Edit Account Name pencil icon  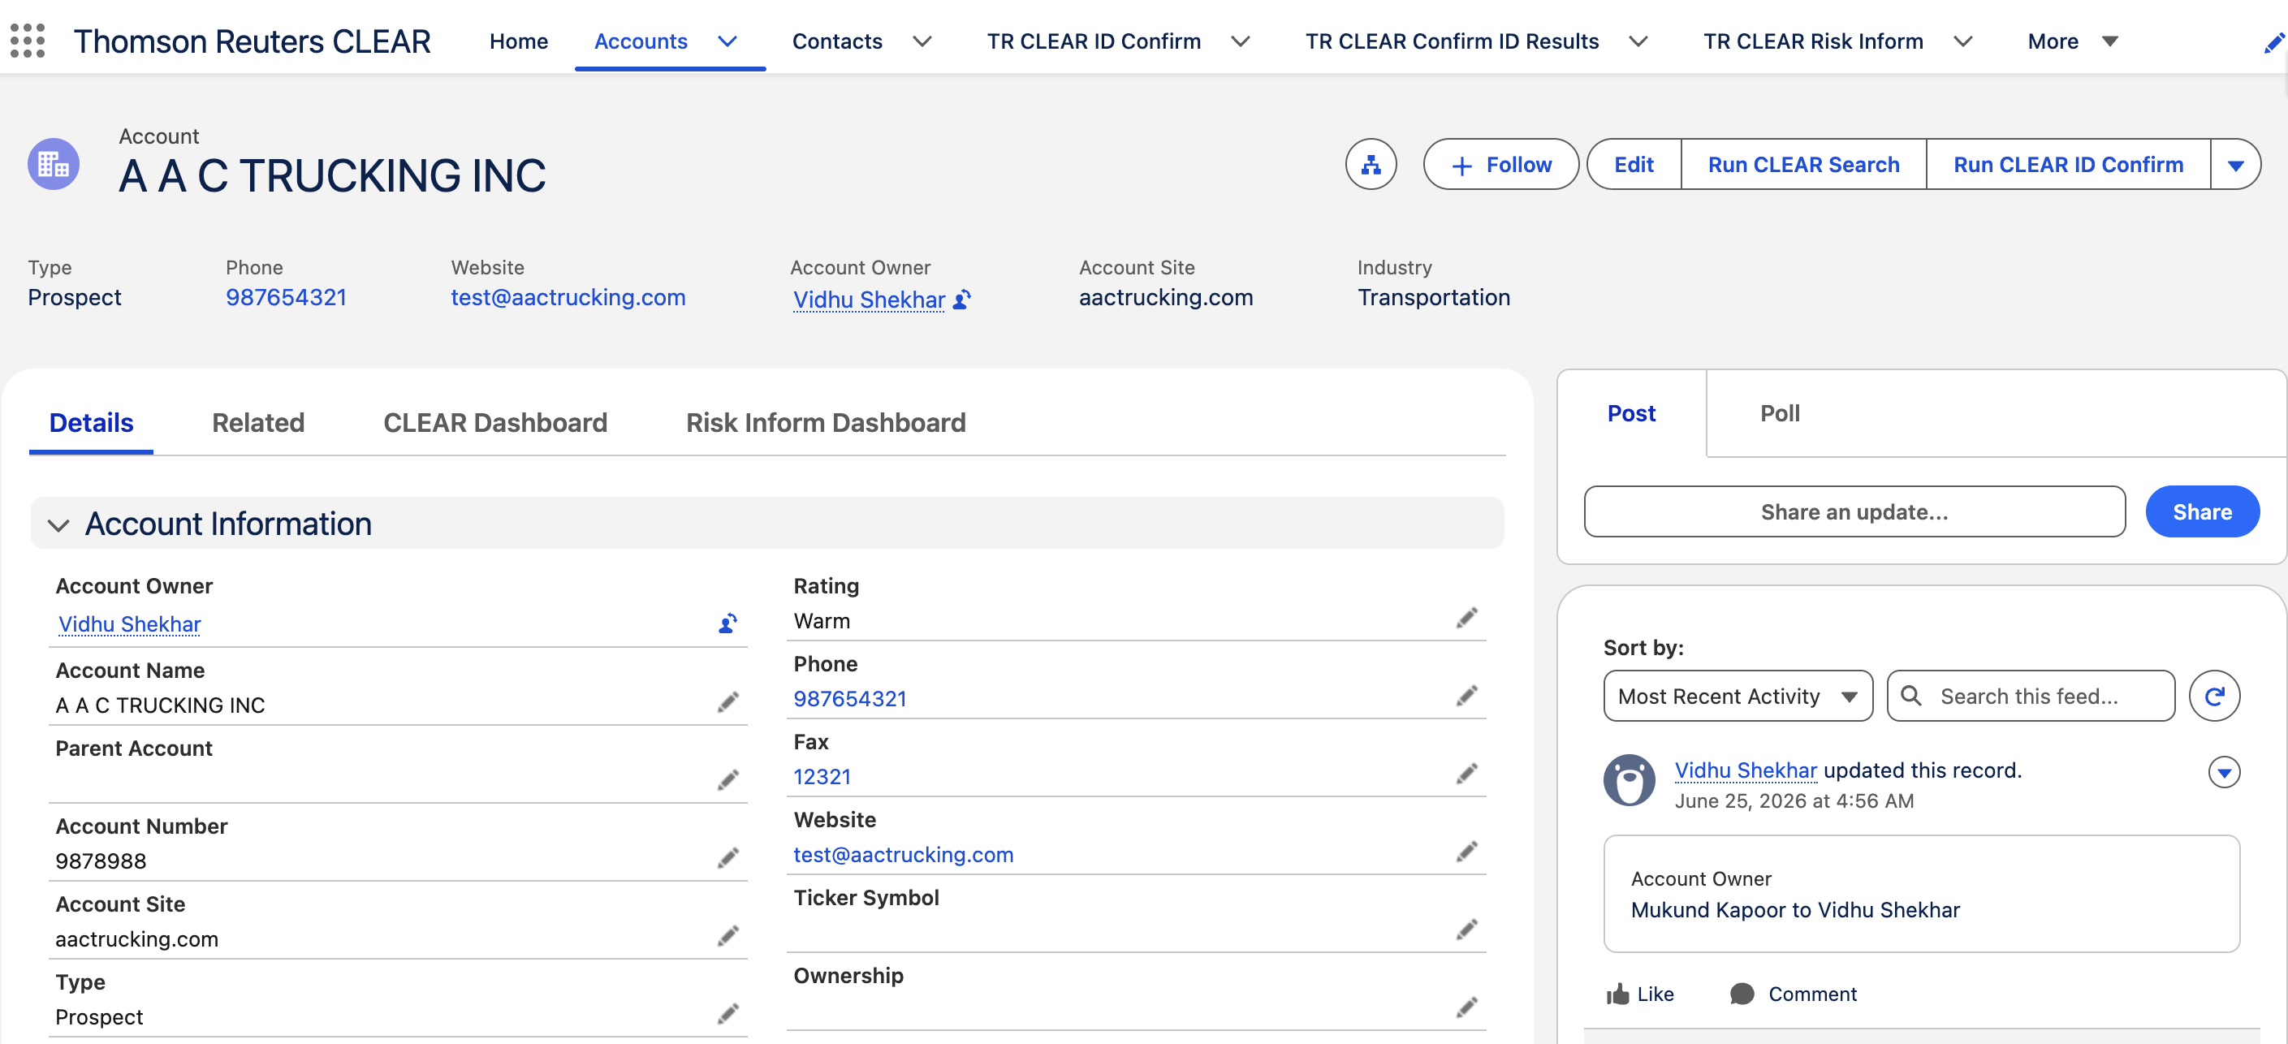pos(728,703)
